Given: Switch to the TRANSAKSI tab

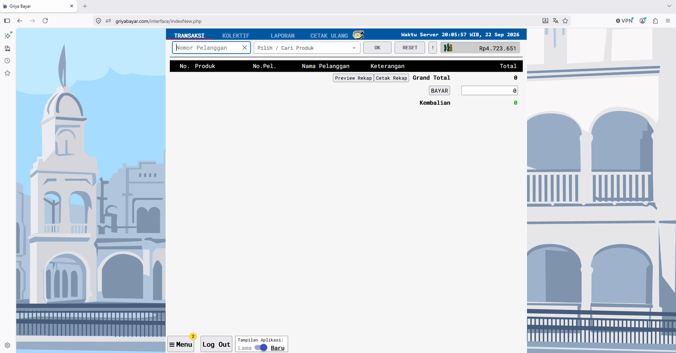Looking at the screenshot, I should tap(189, 36).
